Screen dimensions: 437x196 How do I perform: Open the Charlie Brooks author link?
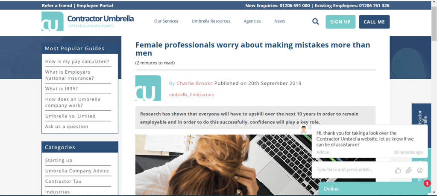(194, 83)
